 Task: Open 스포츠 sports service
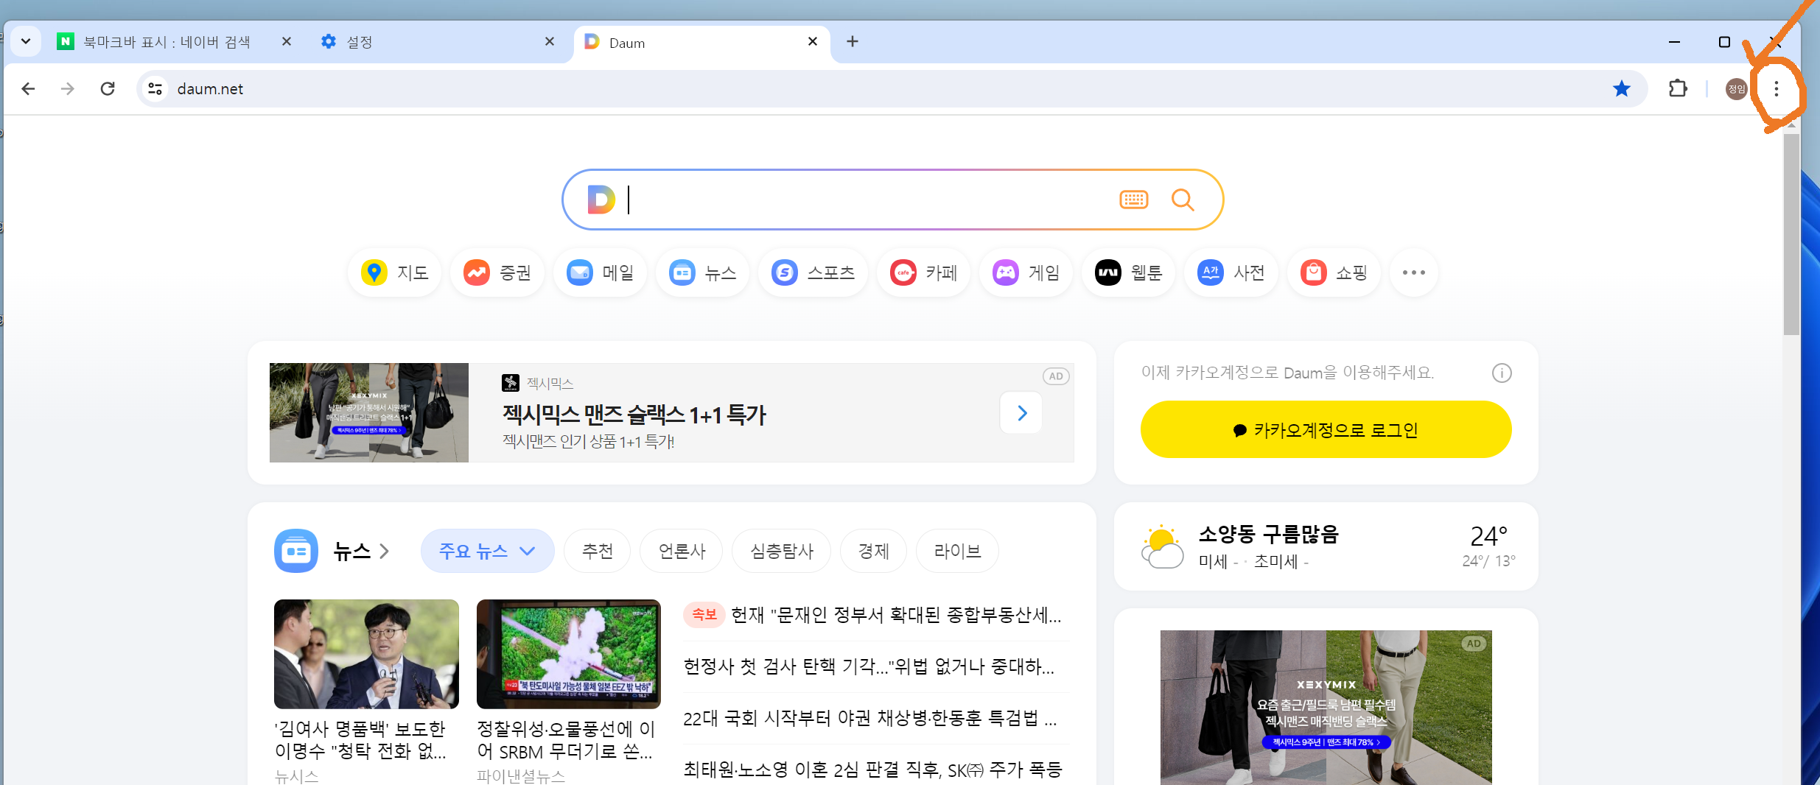click(x=813, y=272)
